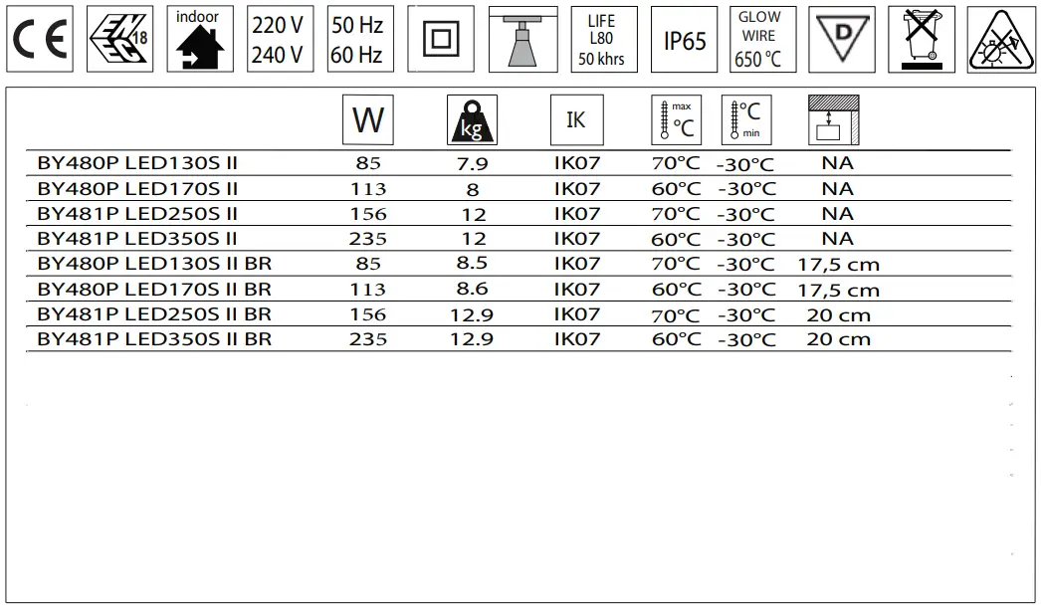Viewport: 1041px width, 609px height.
Task: Open the recessed mounting depth column header
Action: tap(831, 118)
